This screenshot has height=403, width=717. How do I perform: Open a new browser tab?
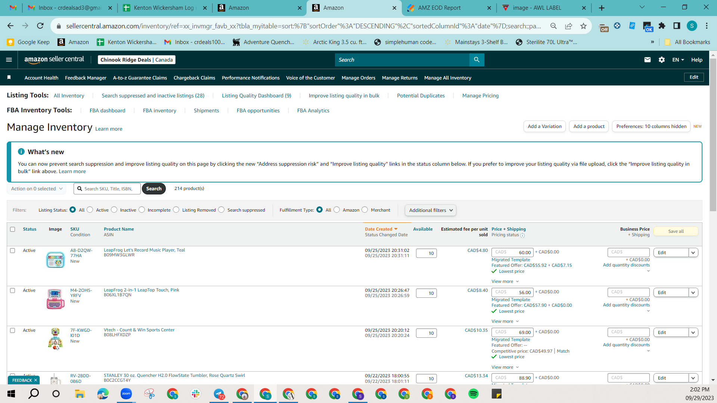[x=602, y=8]
